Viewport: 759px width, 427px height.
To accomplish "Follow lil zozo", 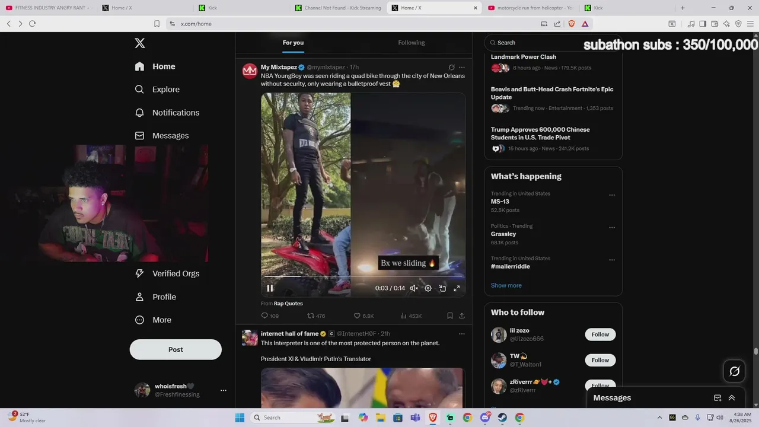I will 600,334.
